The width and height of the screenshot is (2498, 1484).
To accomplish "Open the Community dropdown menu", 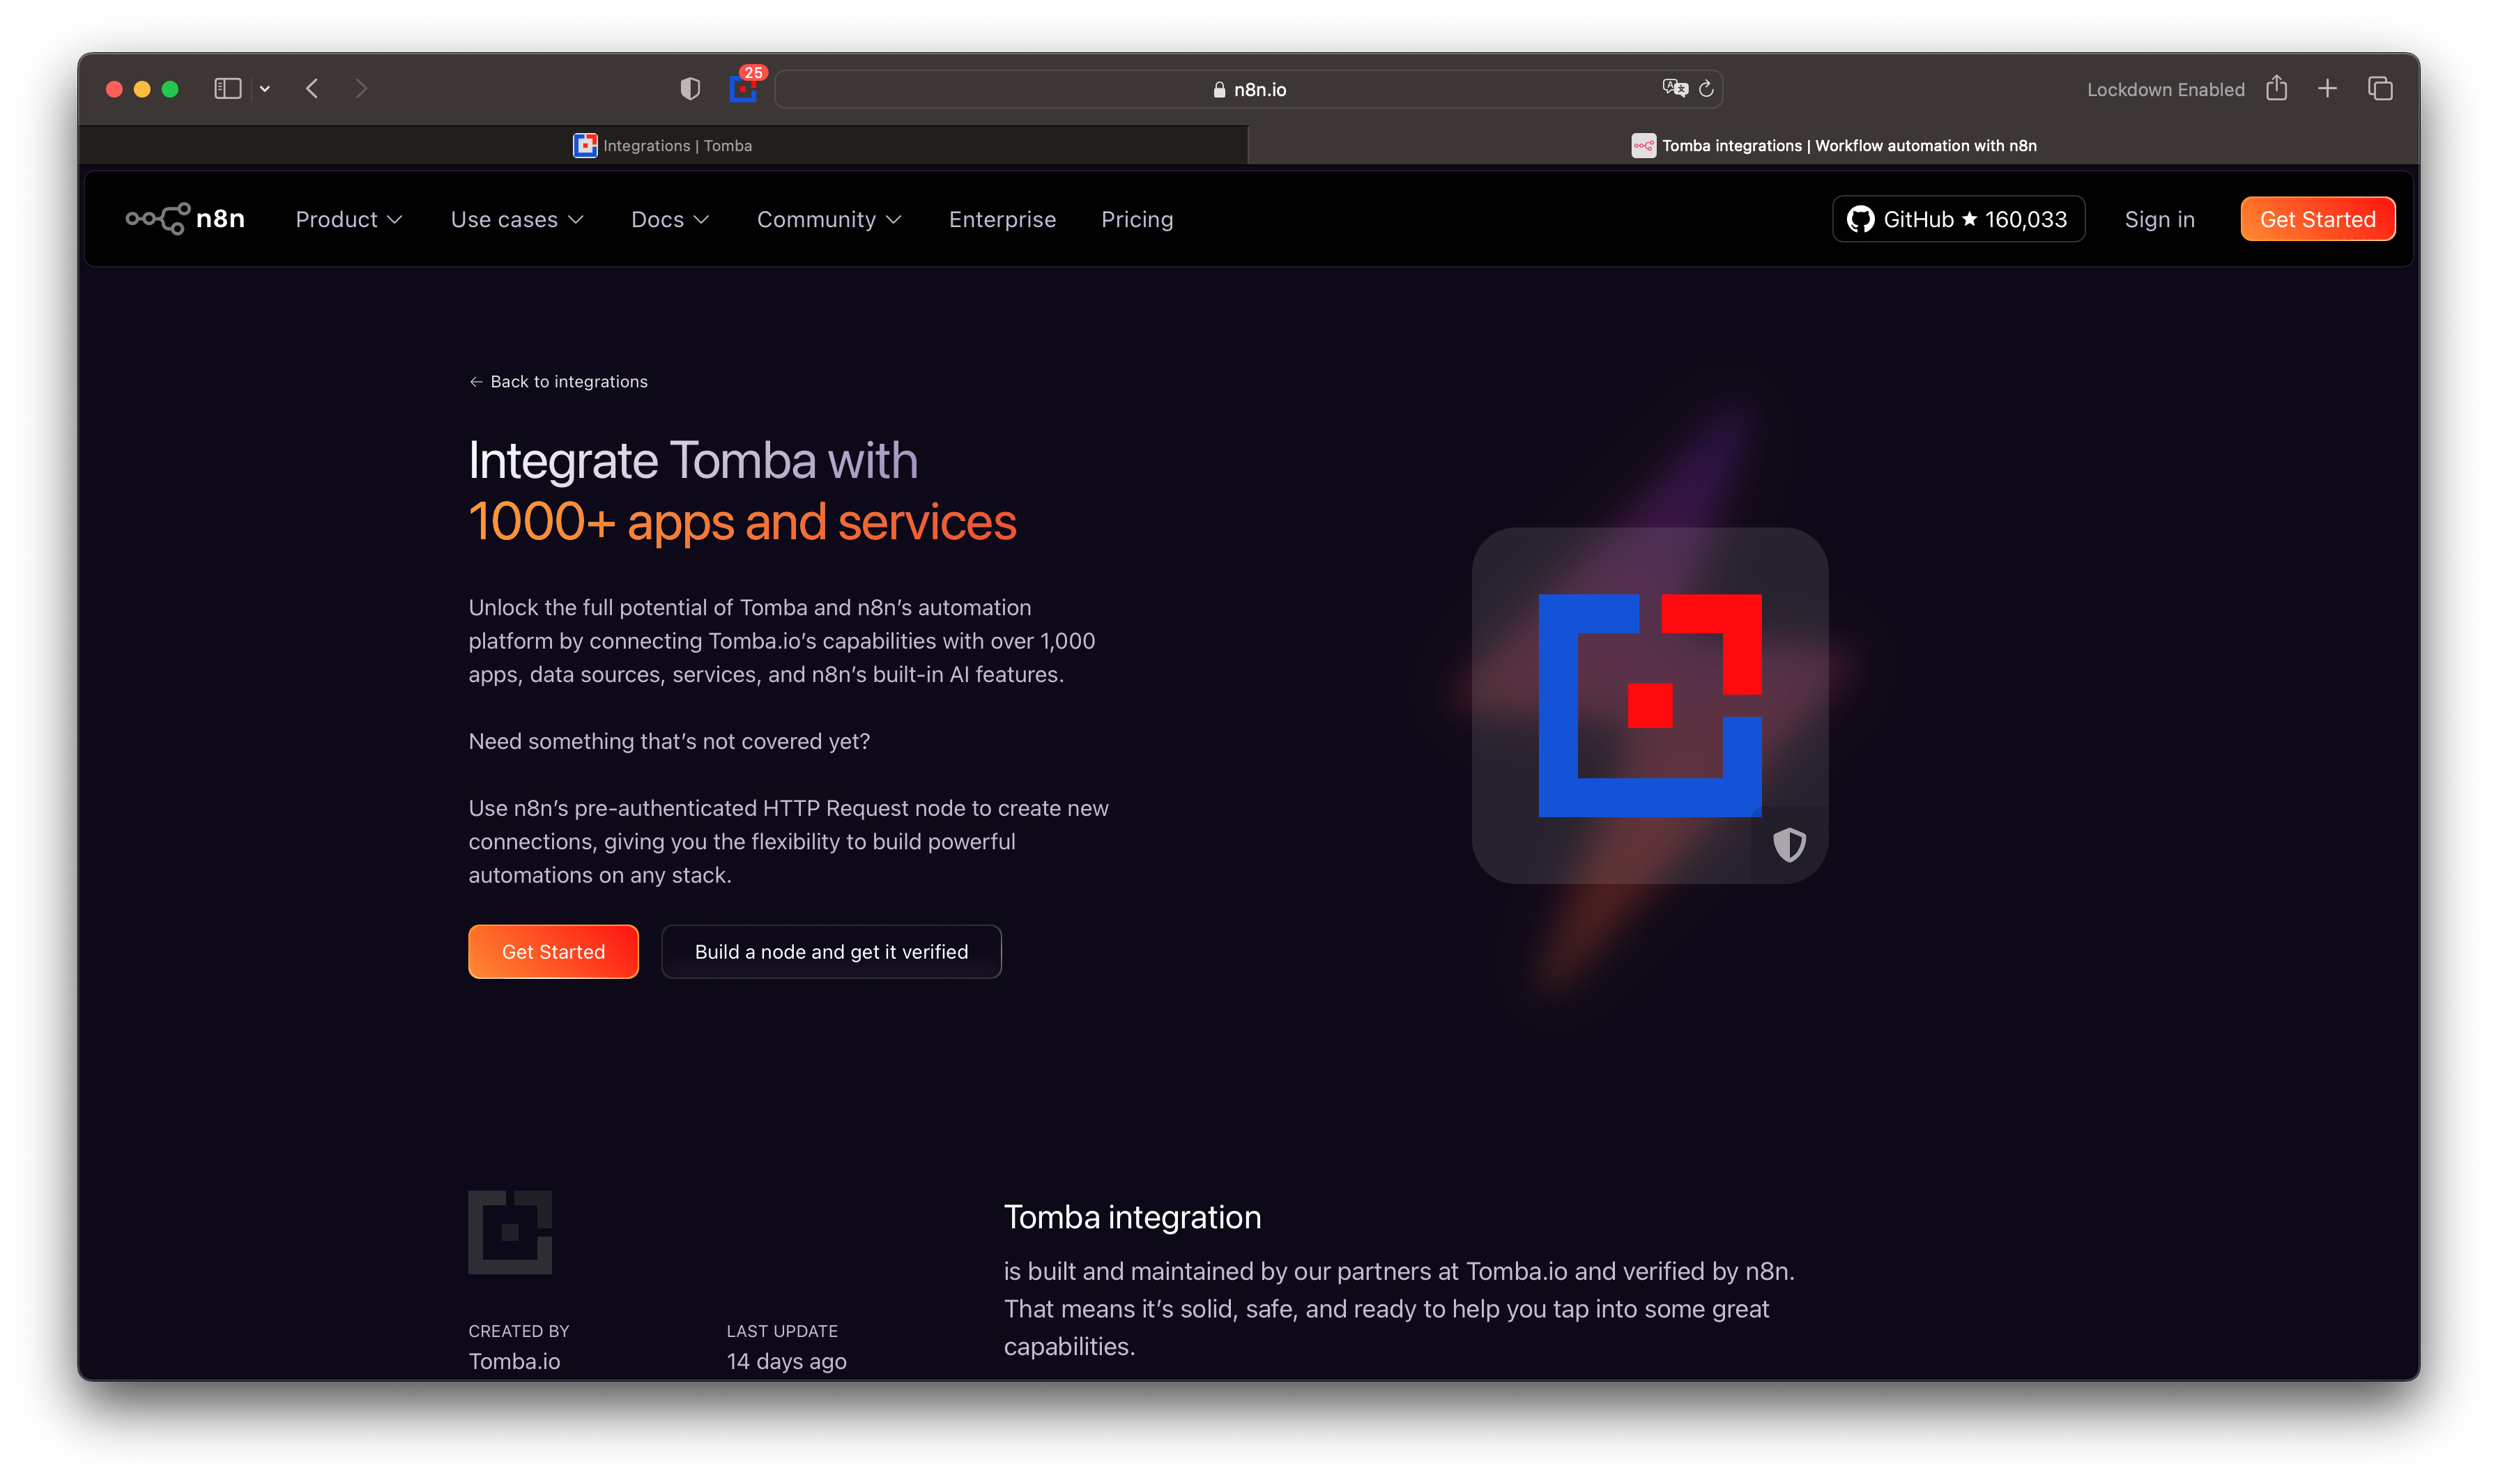I will 828,219.
